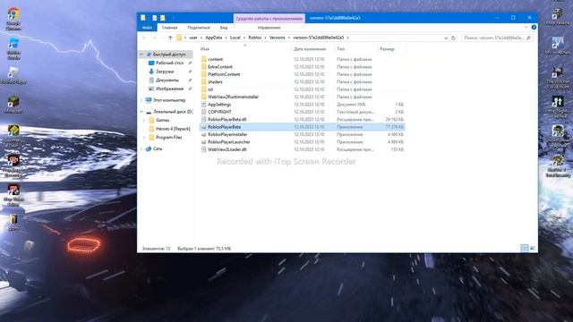
Task: Select the PlatformContent folder row
Action: tap(303, 74)
